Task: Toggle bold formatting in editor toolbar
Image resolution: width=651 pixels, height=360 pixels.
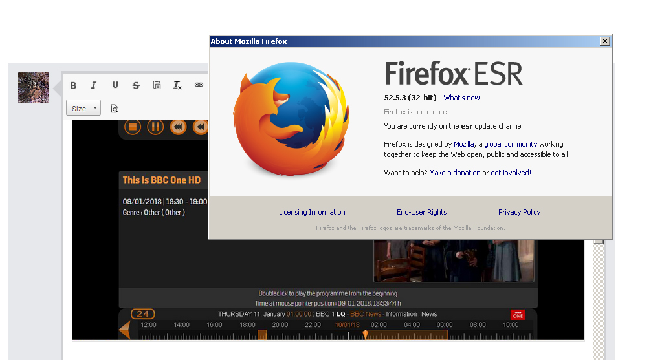Action: click(x=73, y=85)
